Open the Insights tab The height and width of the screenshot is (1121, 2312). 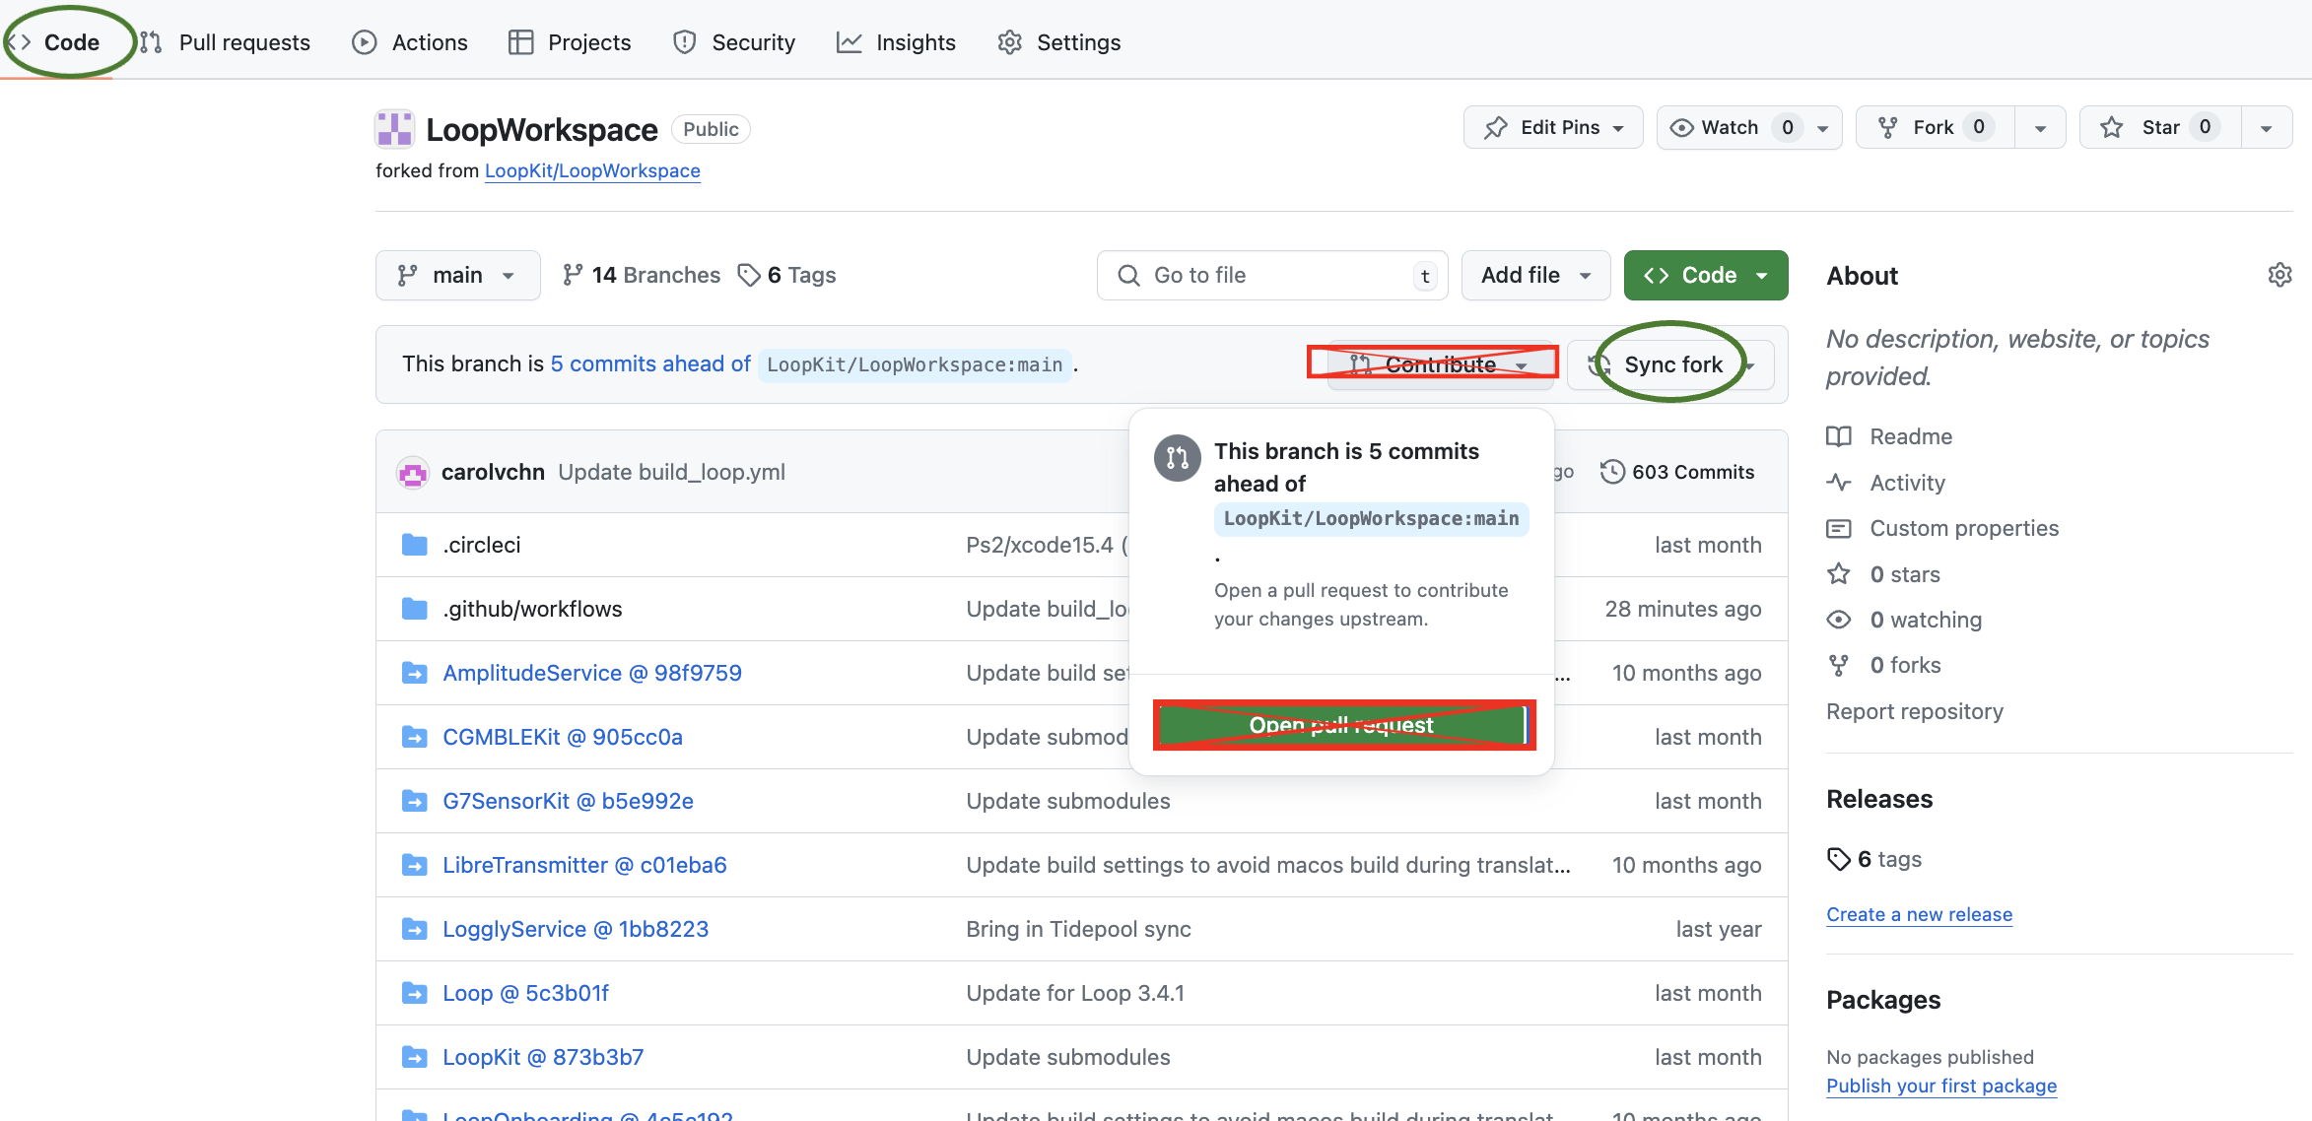896,42
